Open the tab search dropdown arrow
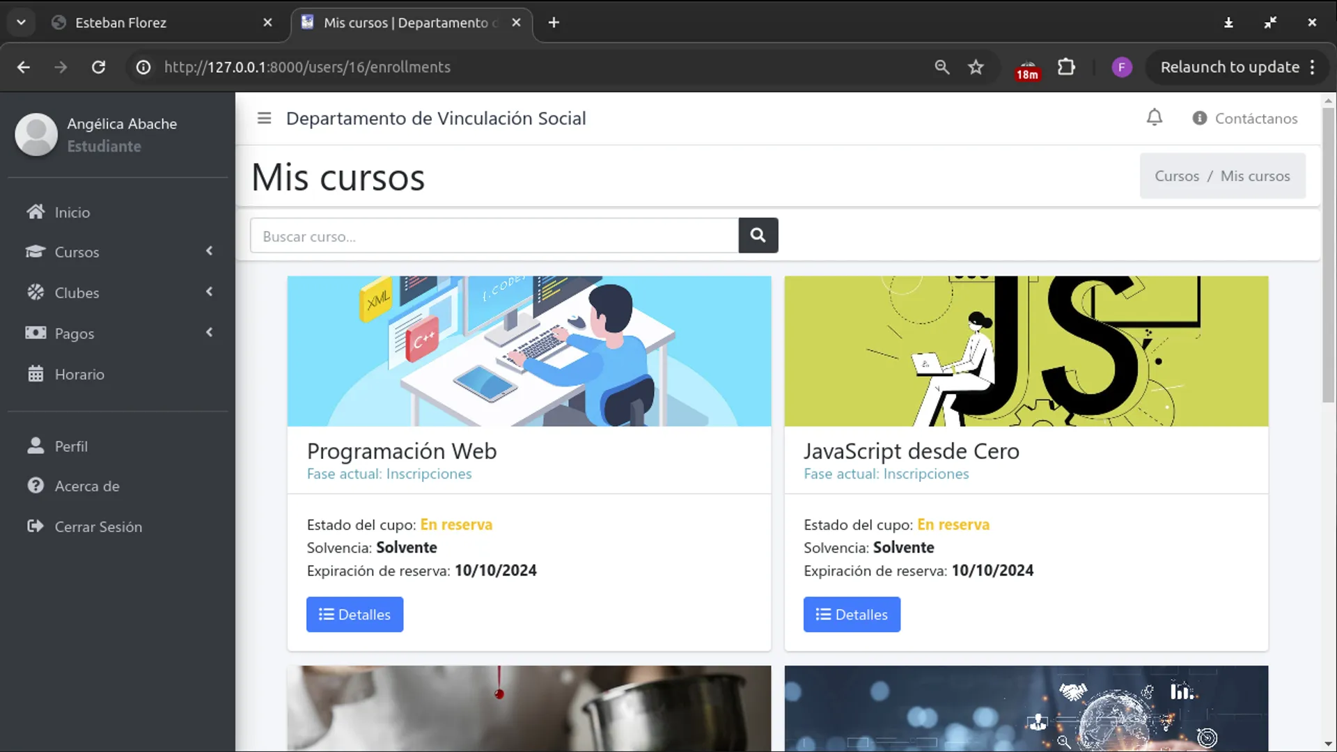The width and height of the screenshot is (1337, 752). point(22,22)
